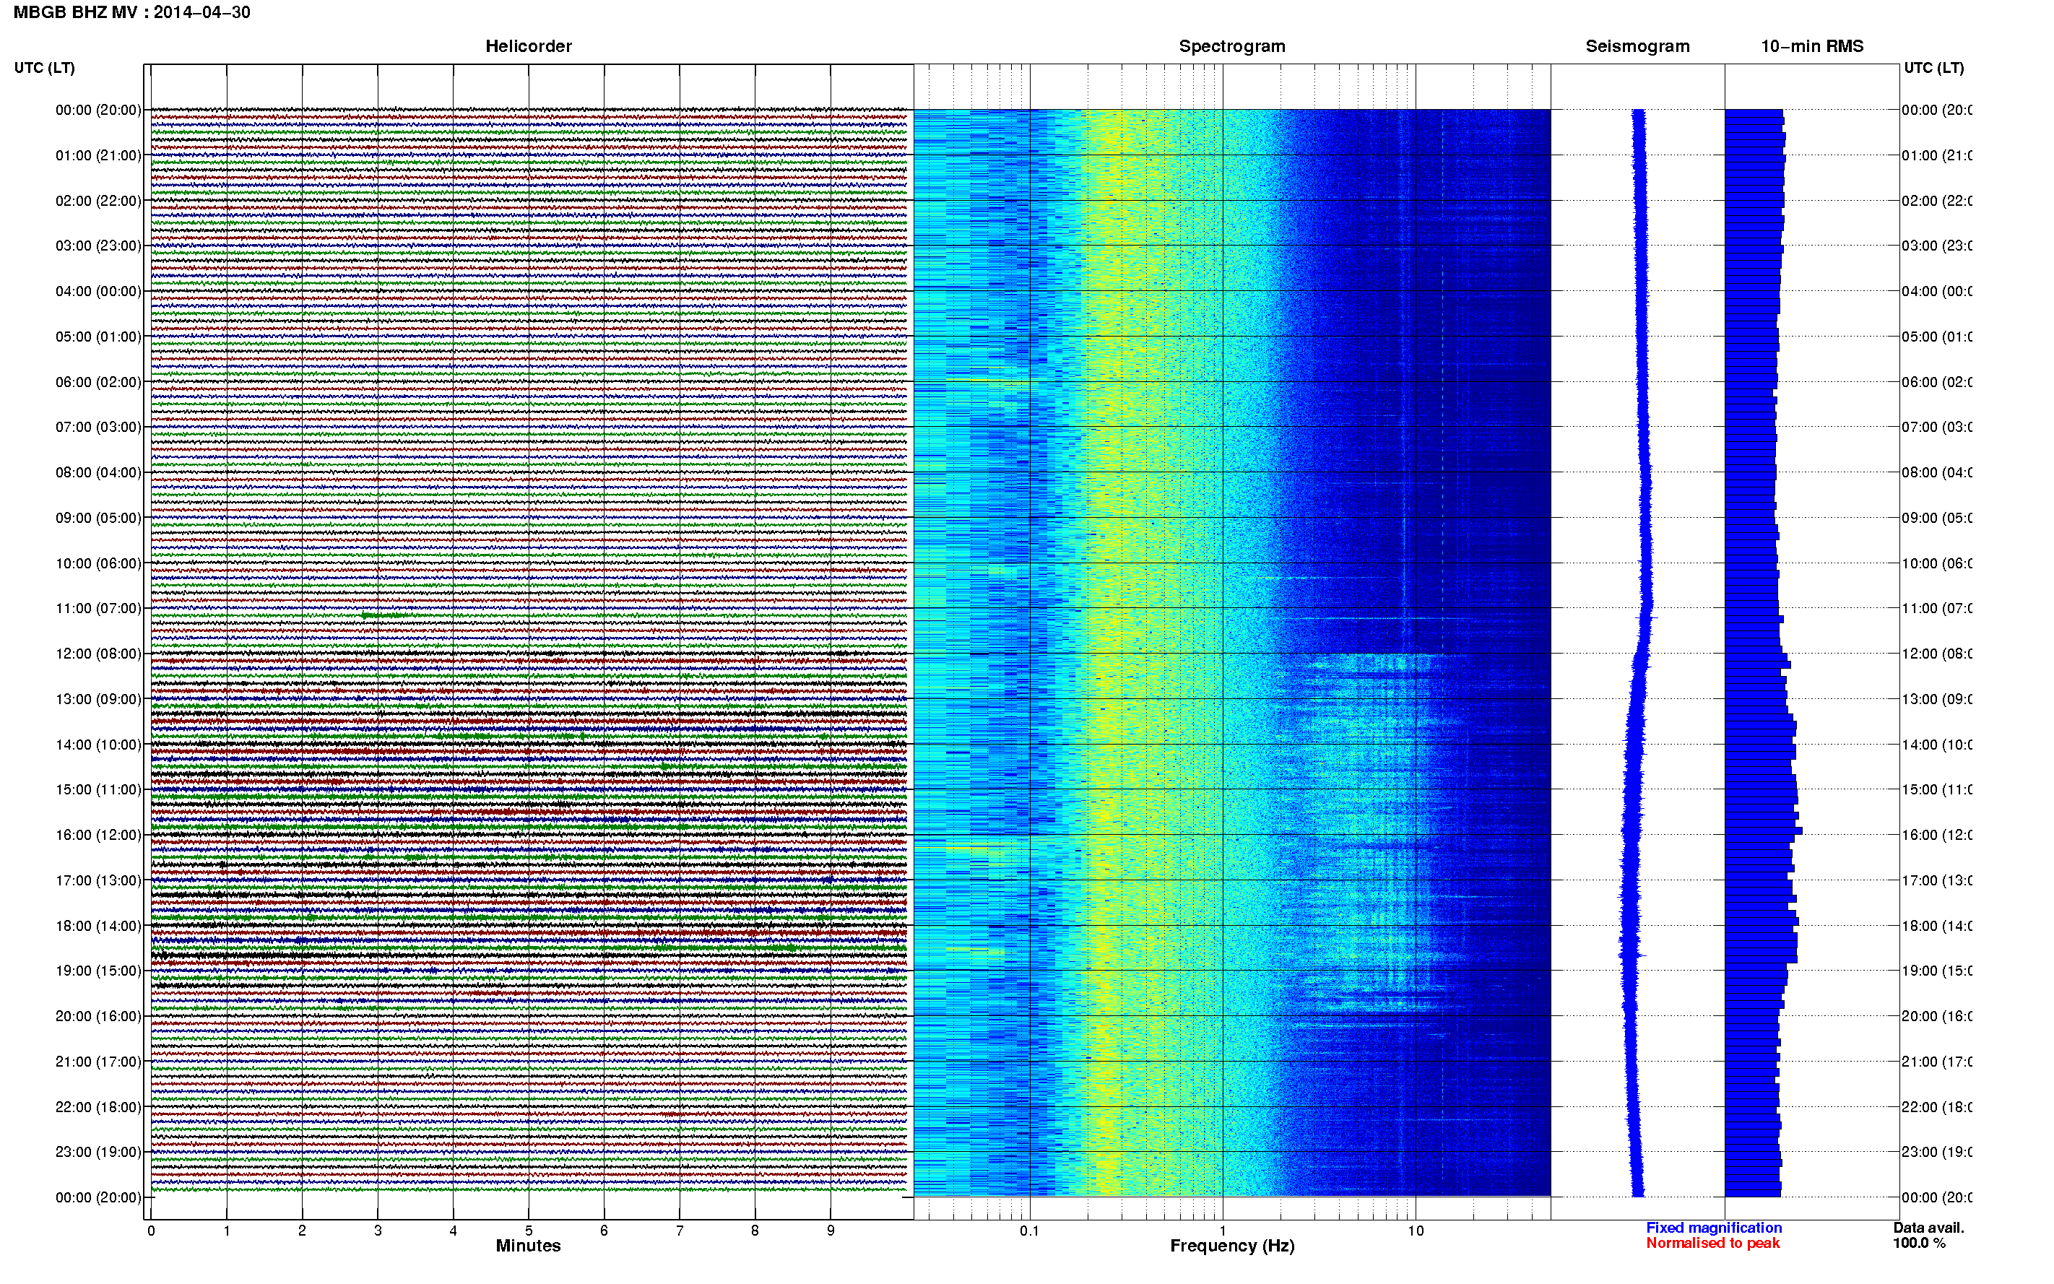This screenshot has width=2054, height=1284.
Task: Select the Spectrogram panel heading
Action: (x=1232, y=46)
